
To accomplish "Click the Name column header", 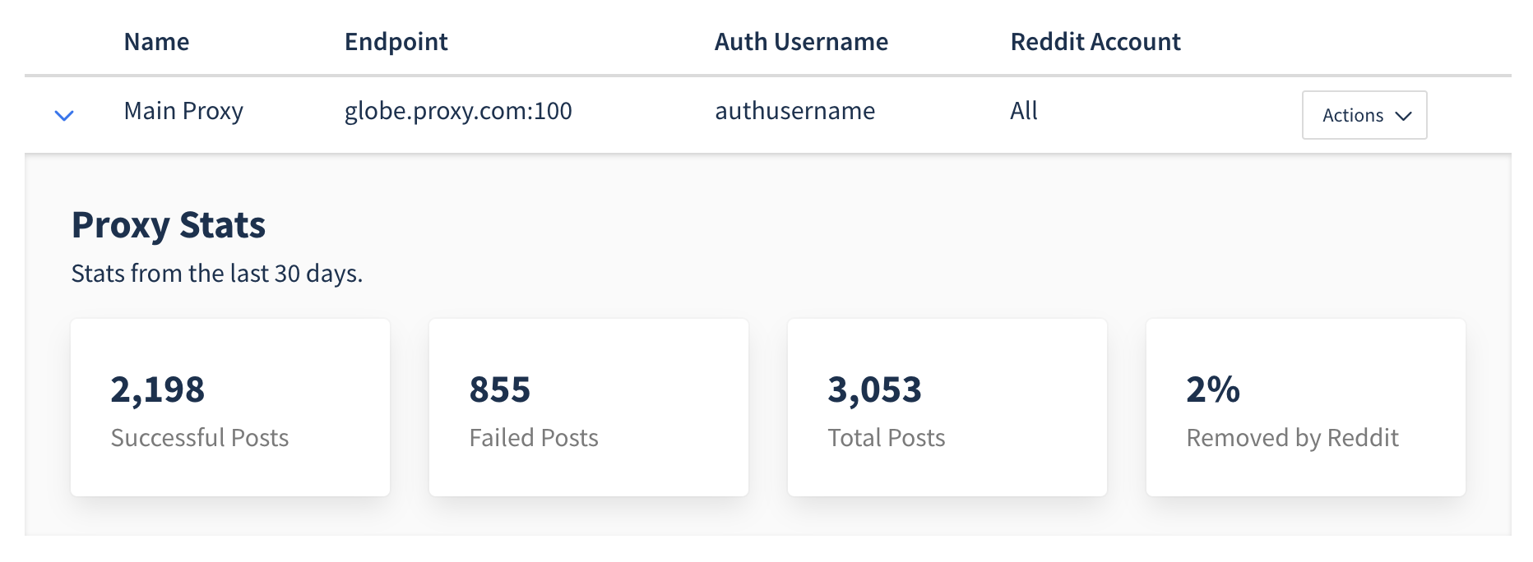I will pyautogui.click(x=156, y=42).
